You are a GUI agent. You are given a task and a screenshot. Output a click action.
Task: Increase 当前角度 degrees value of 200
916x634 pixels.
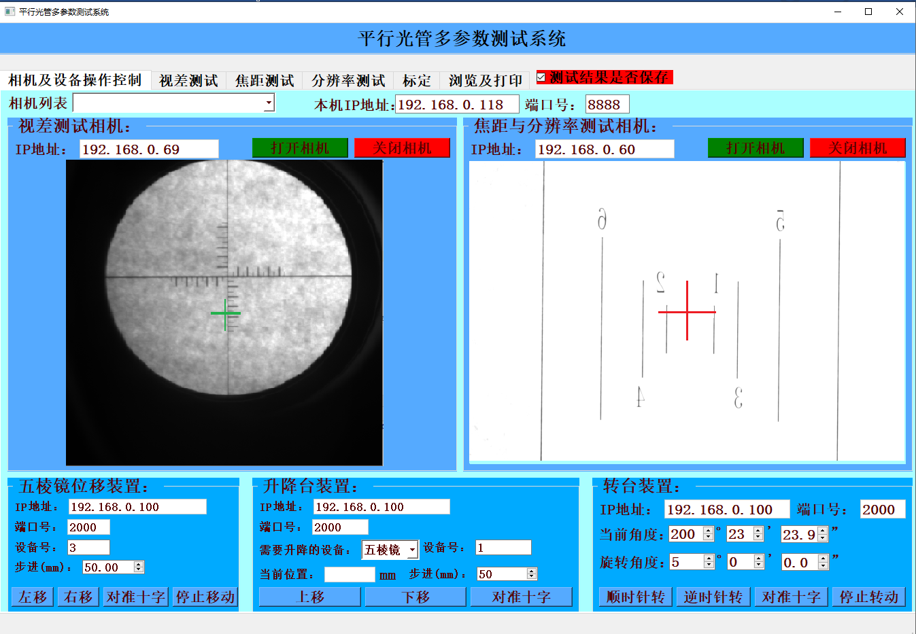click(708, 531)
